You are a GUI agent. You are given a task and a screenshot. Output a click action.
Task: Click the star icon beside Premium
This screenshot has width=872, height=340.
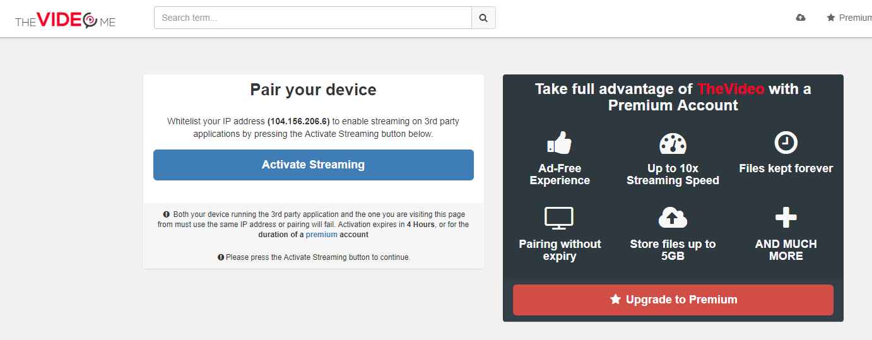click(x=831, y=18)
